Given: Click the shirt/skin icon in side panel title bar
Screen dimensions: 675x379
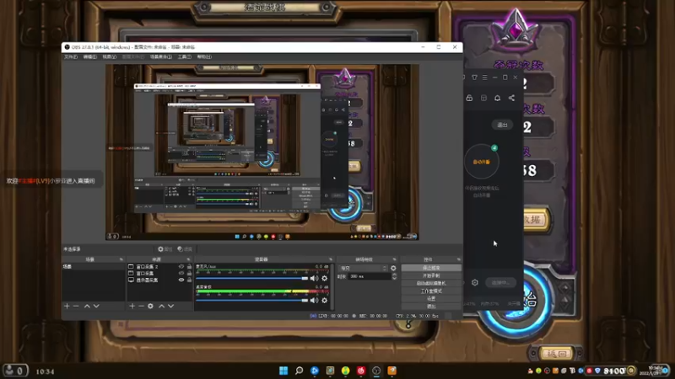Looking at the screenshot, I should point(474,77).
